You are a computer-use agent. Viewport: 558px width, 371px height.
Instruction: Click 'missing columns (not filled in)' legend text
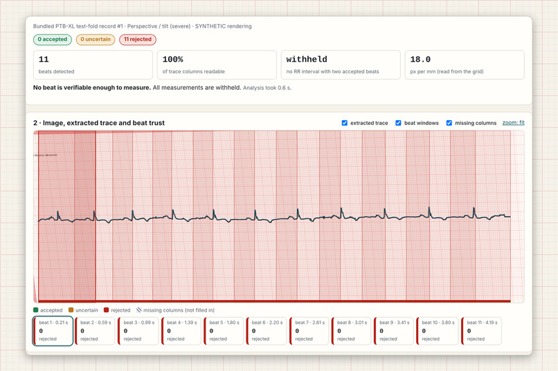tap(179, 310)
